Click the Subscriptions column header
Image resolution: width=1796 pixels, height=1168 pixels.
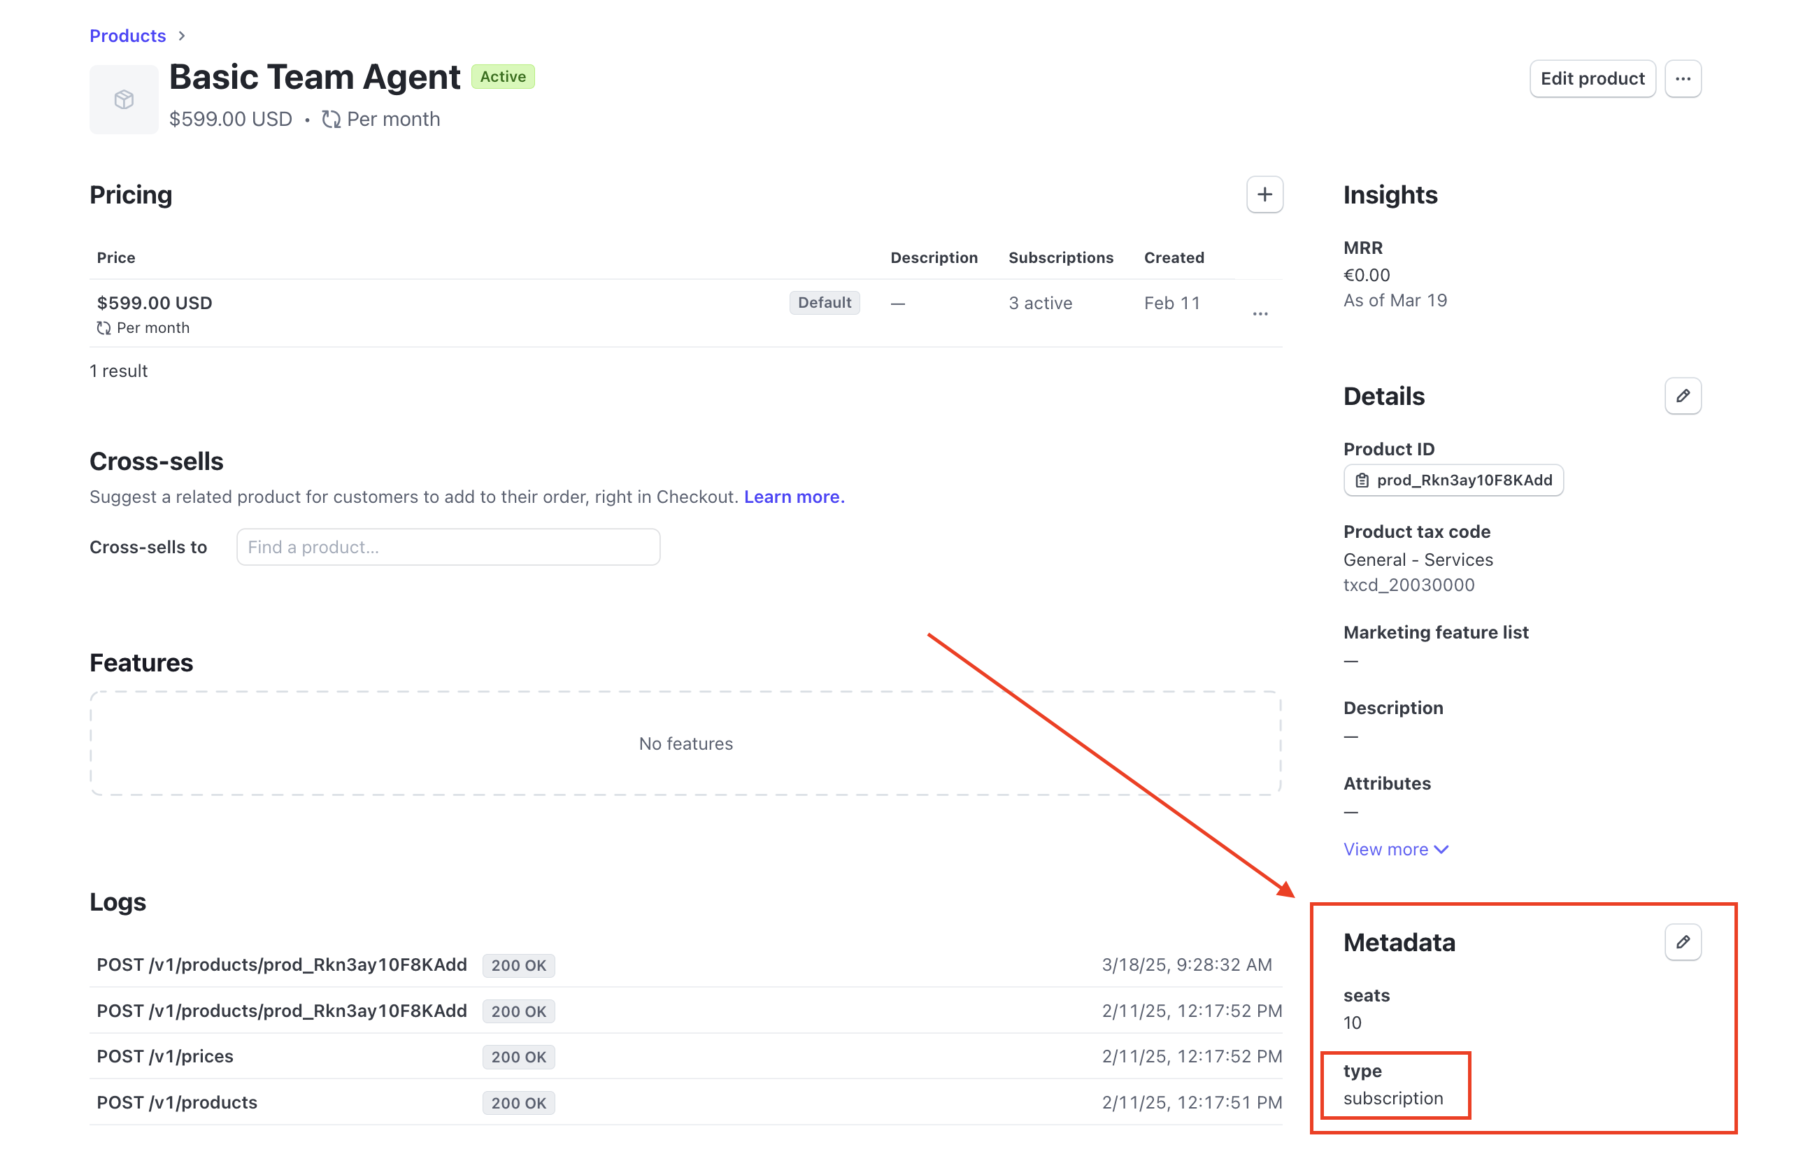click(1060, 257)
